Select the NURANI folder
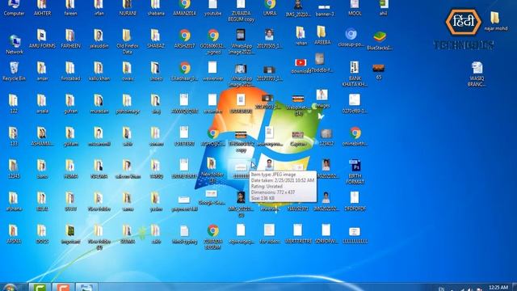Viewport: 517px width, 291px height. click(128, 8)
